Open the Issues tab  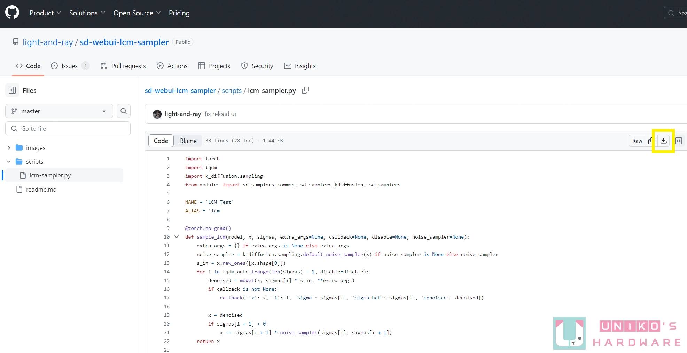(x=70, y=66)
